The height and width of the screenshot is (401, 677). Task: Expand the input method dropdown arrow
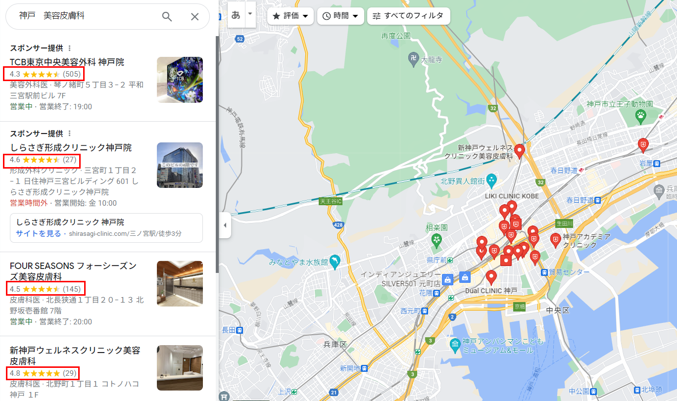tap(250, 13)
